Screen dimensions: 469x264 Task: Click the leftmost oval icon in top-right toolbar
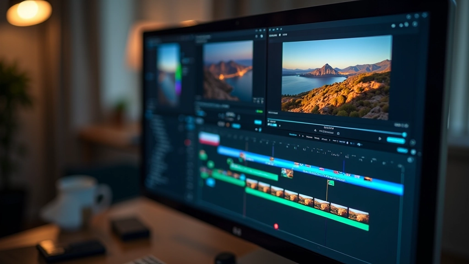393,26
